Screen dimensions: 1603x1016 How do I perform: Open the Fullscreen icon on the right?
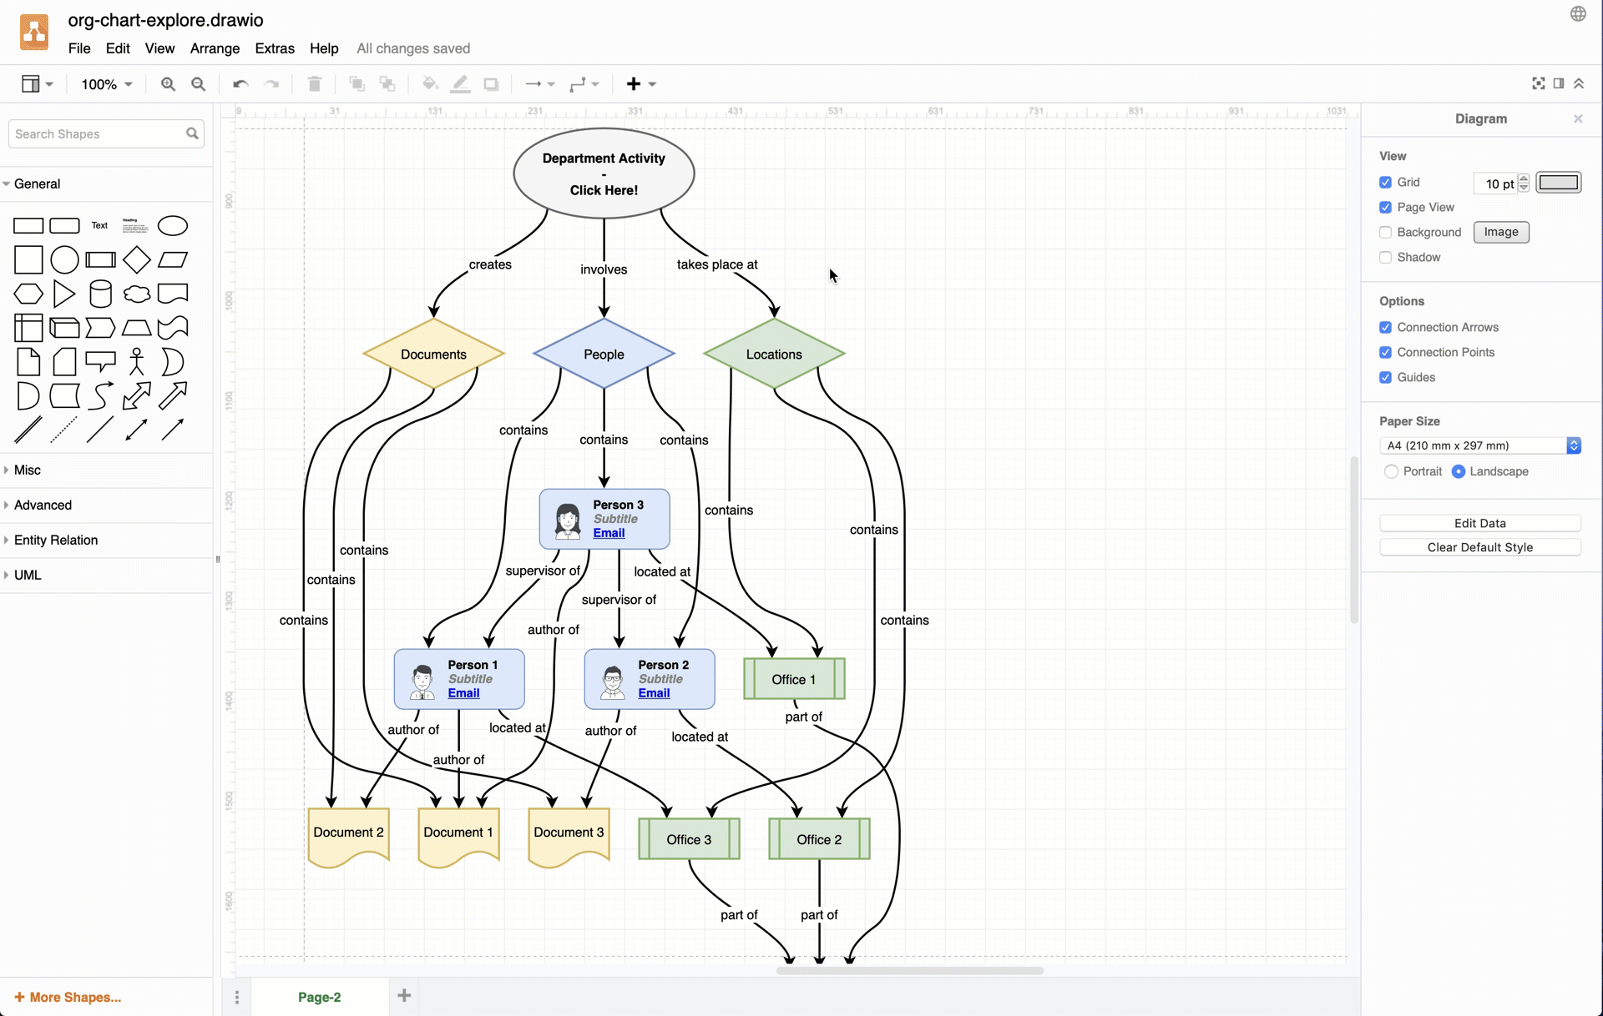(1539, 83)
